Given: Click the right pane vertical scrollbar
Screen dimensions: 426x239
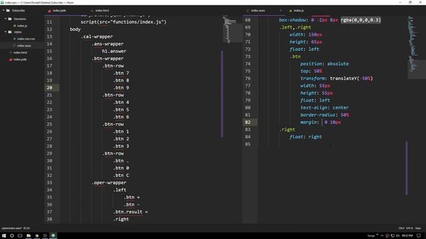Looking at the screenshot, I should (x=407, y=168).
